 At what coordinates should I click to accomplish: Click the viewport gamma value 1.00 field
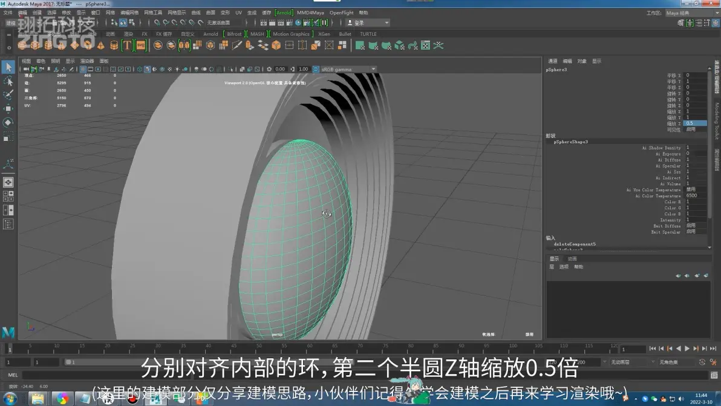coord(304,70)
